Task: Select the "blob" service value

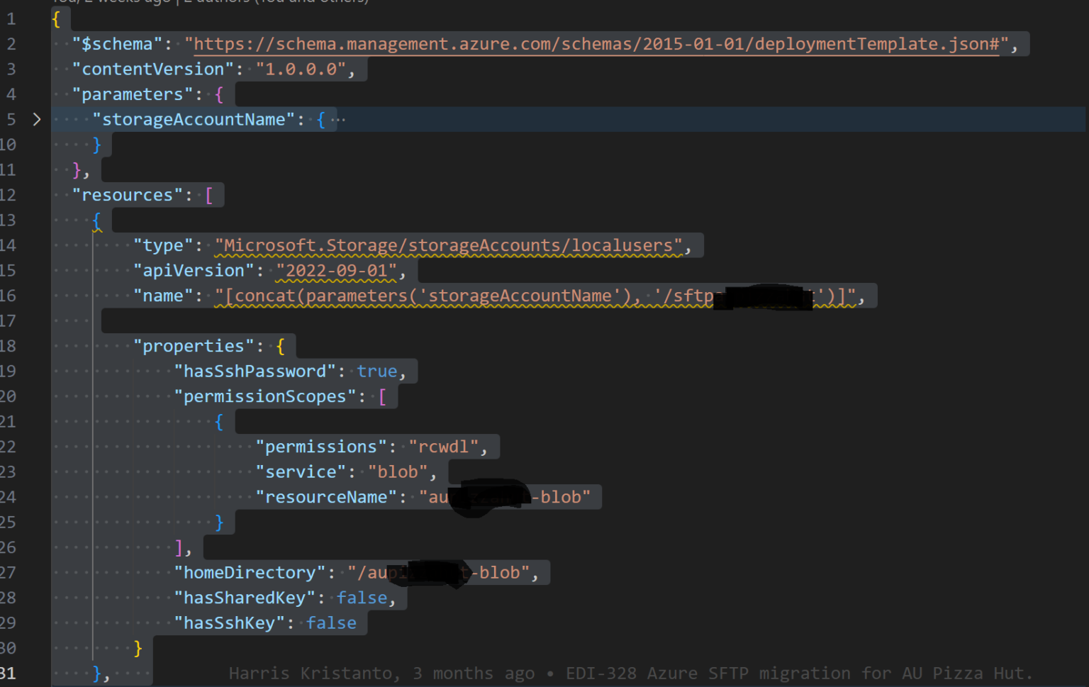Action: 398,472
